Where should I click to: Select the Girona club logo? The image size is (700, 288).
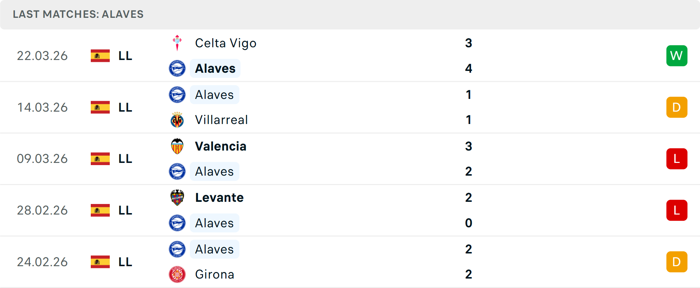(177, 275)
